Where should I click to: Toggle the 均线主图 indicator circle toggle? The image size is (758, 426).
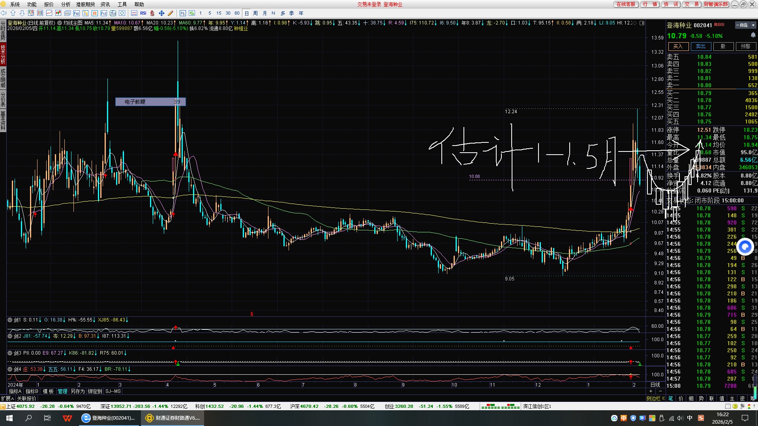pos(60,23)
